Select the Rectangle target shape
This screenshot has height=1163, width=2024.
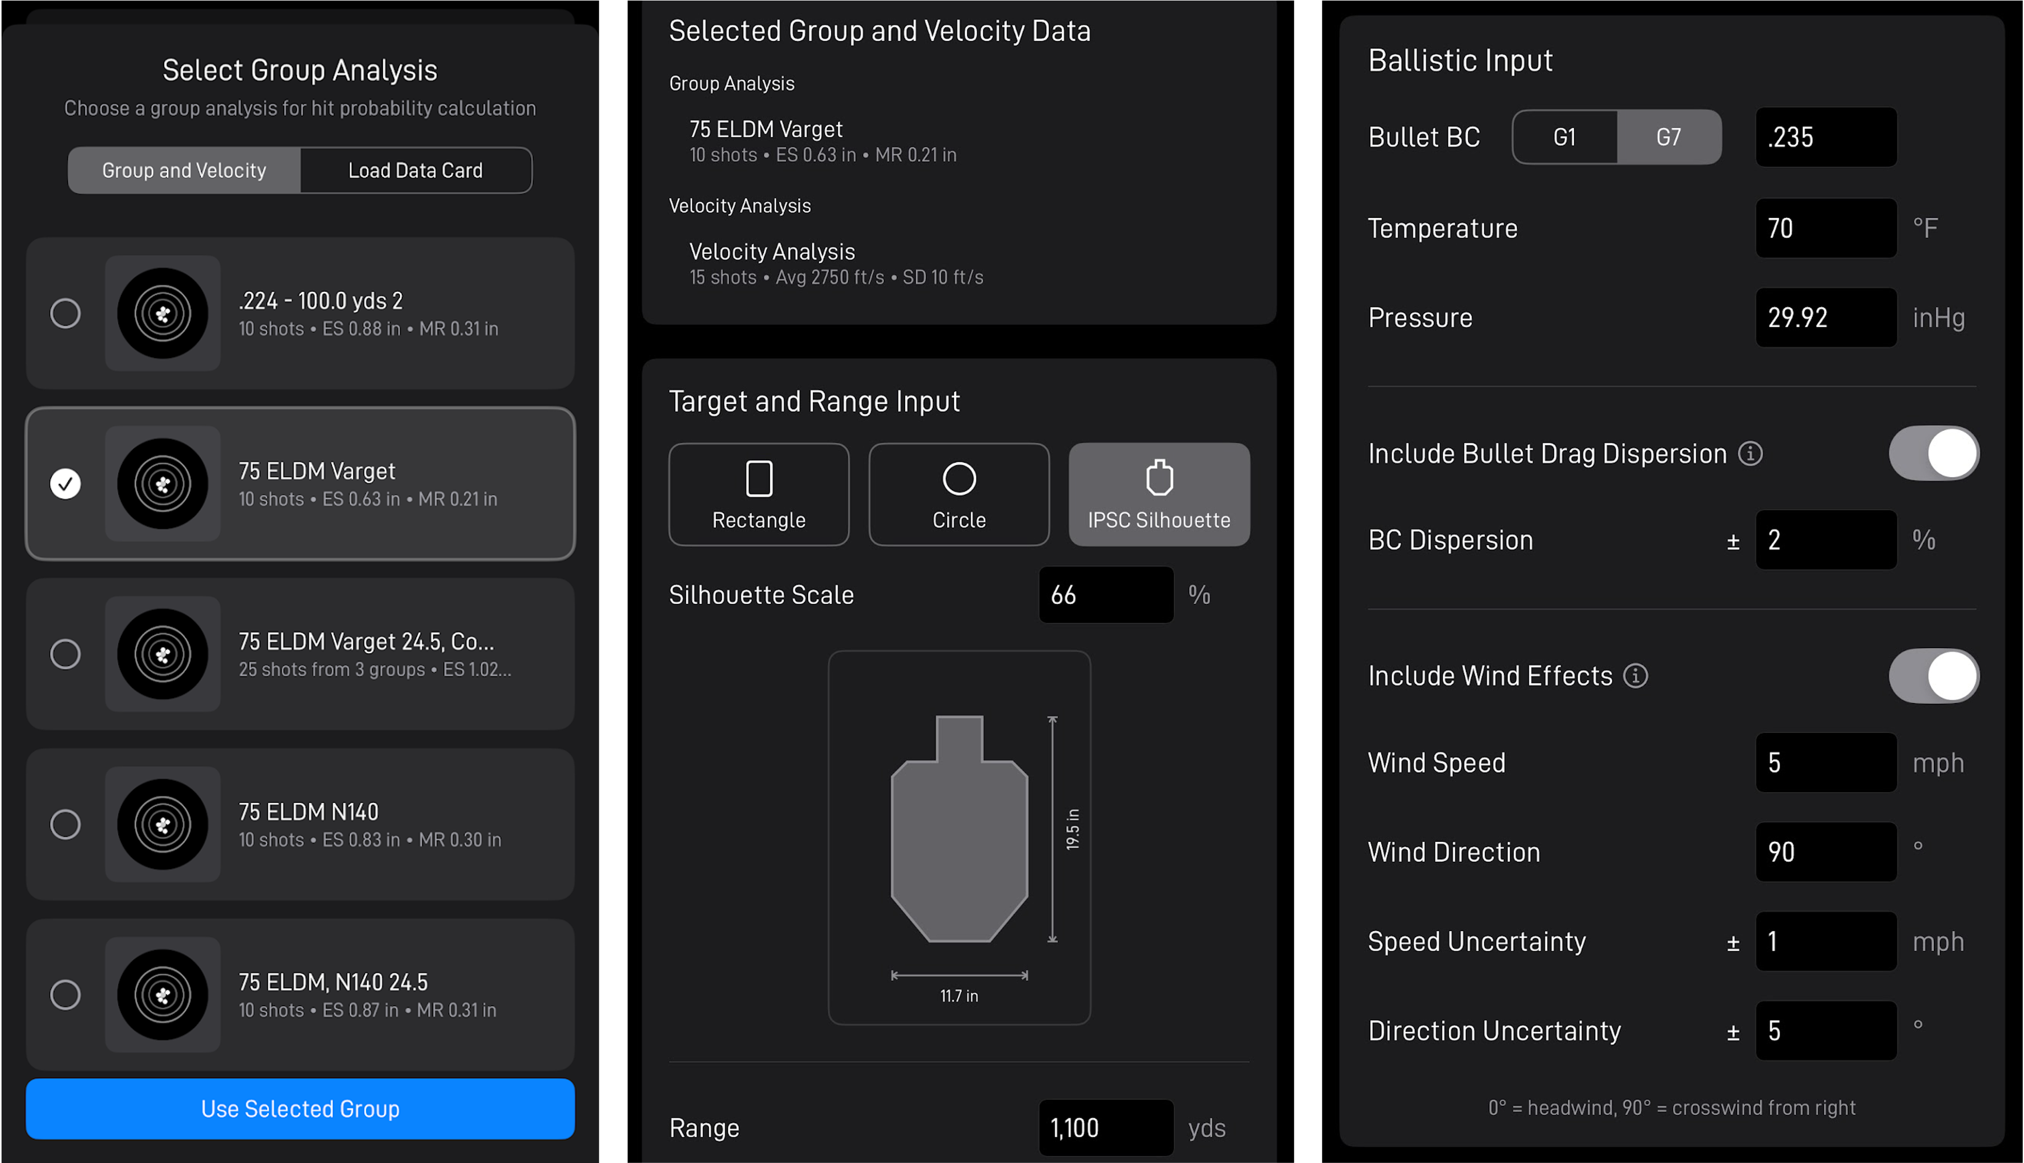pos(758,495)
